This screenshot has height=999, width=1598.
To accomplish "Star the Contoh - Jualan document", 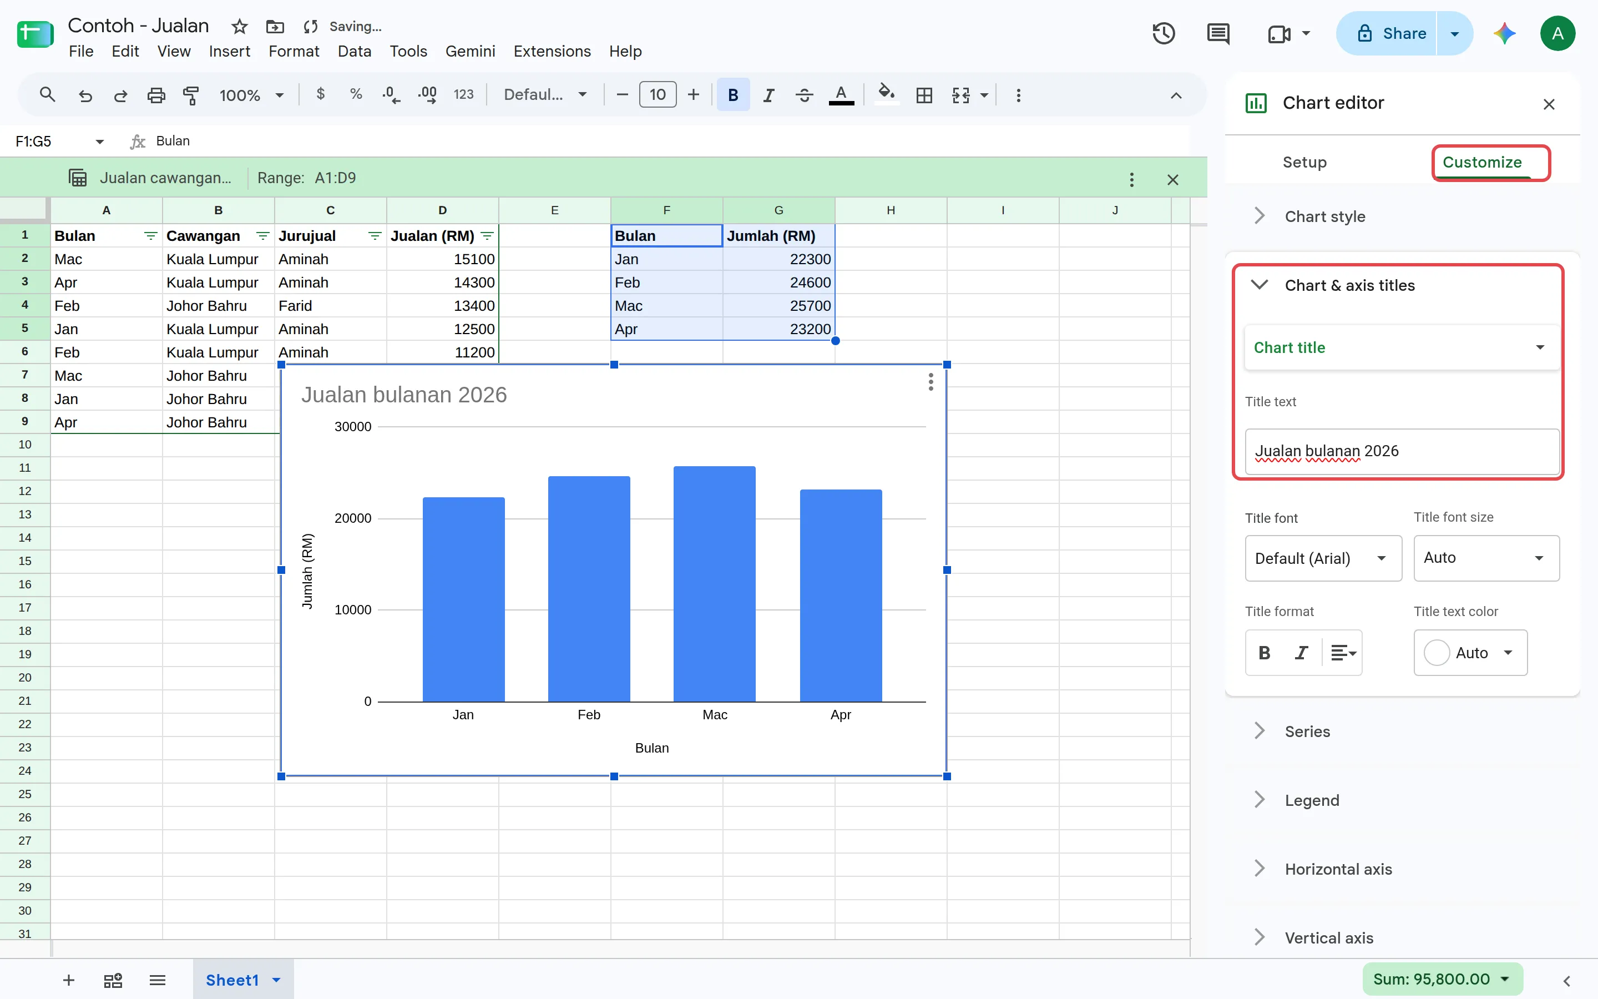I will tap(239, 27).
